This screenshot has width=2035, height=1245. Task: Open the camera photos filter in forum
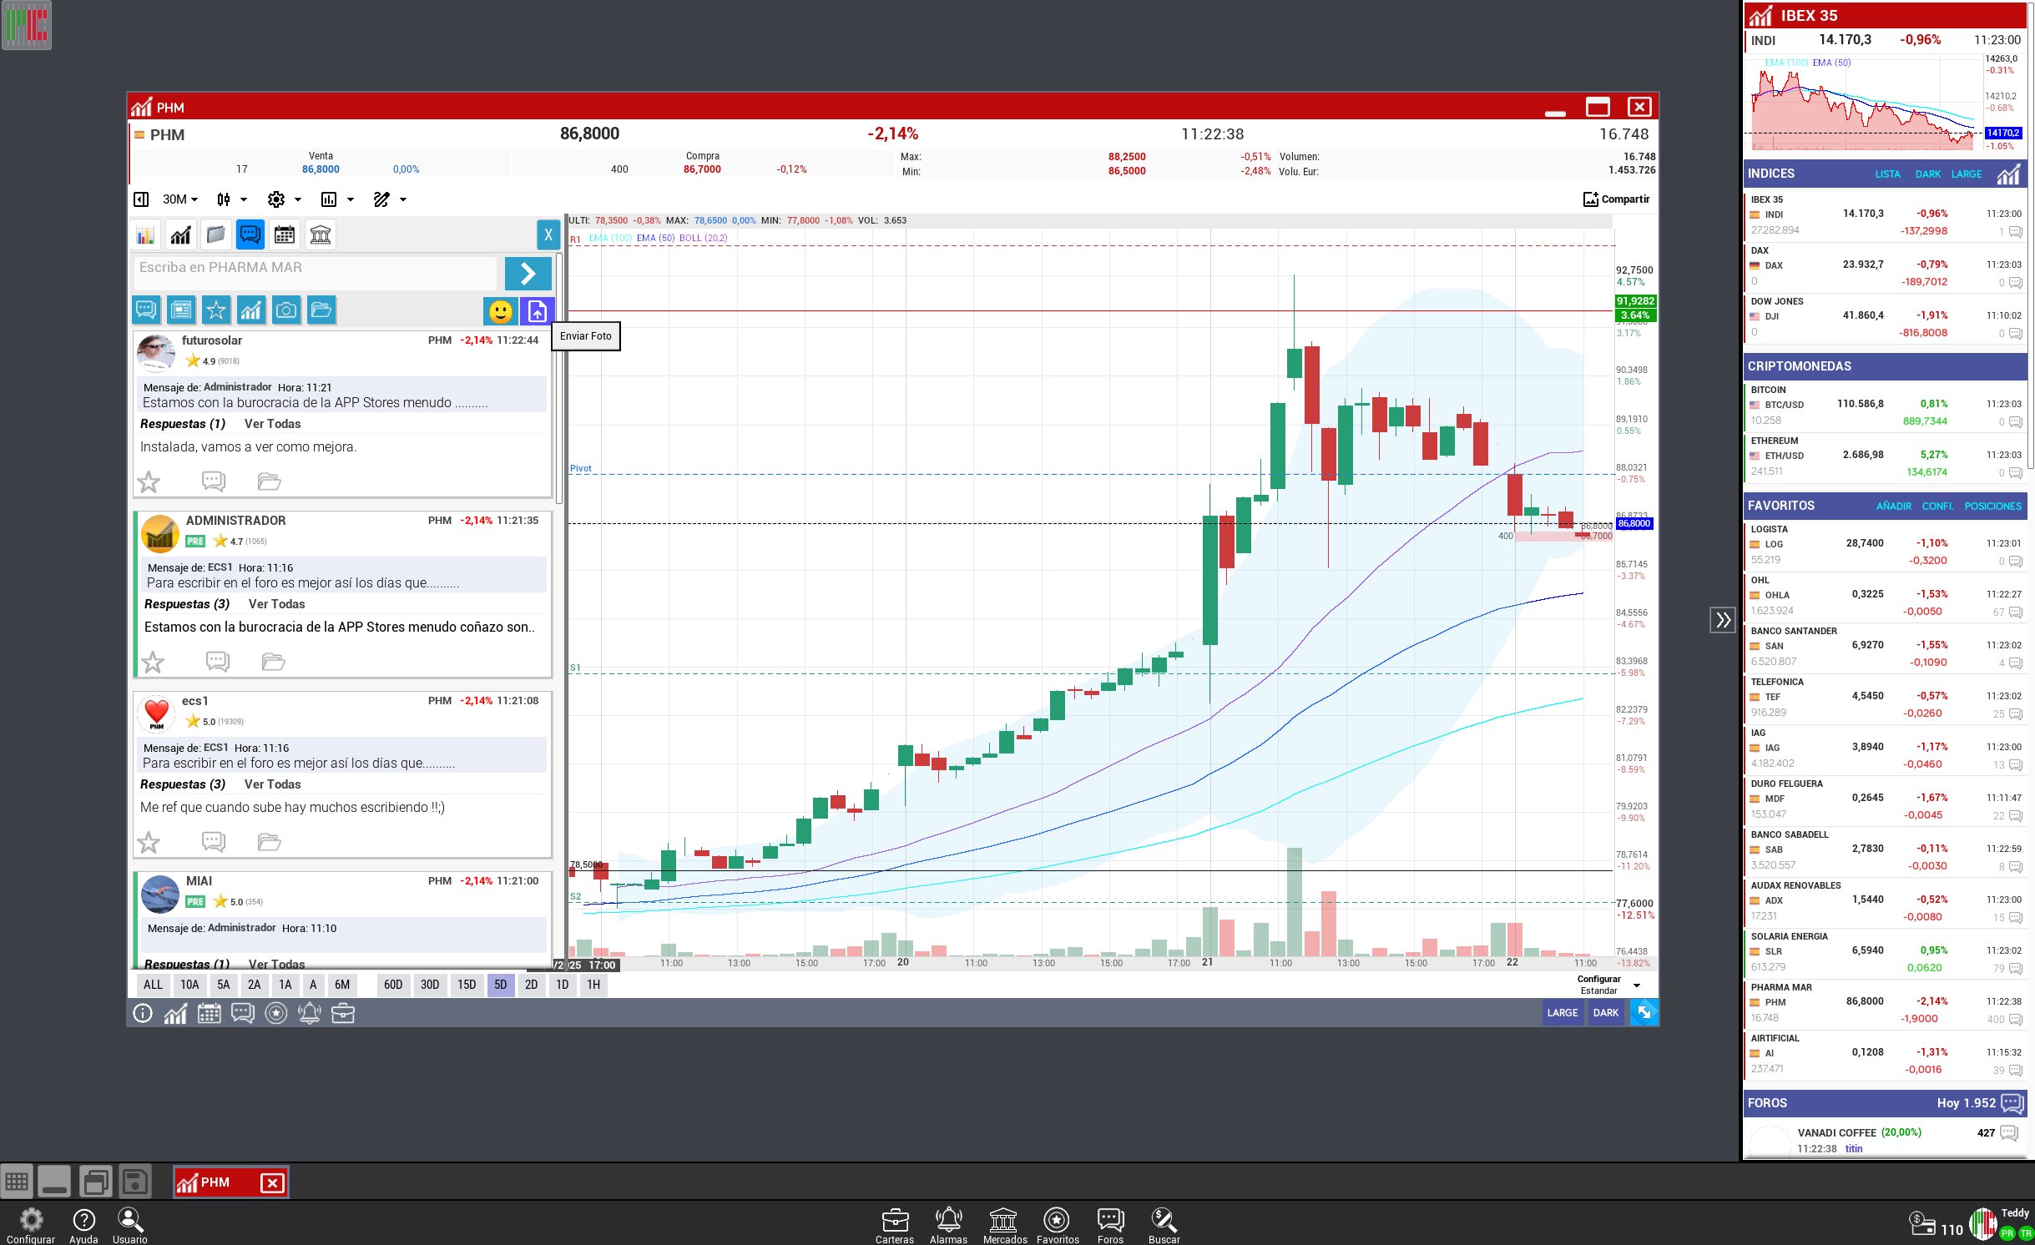[x=285, y=310]
